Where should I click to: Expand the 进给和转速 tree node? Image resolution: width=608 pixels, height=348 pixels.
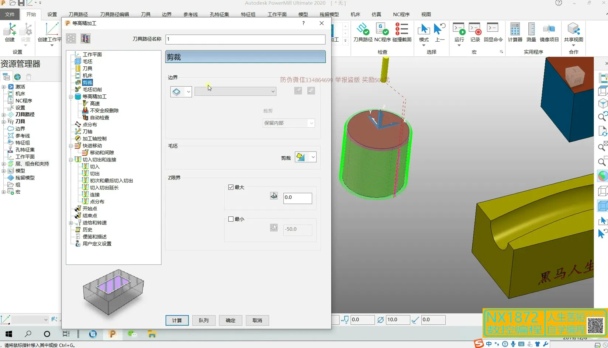click(x=71, y=223)
